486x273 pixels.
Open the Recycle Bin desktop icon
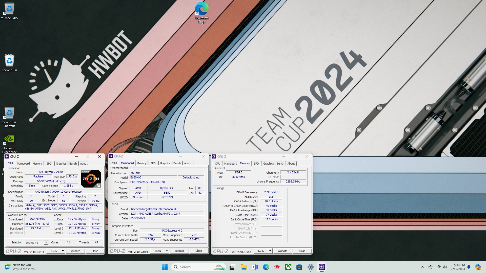click(x=9, y=63)
